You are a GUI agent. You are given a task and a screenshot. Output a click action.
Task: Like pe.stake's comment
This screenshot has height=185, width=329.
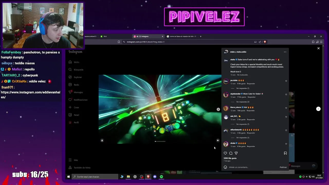pos(286,81)
